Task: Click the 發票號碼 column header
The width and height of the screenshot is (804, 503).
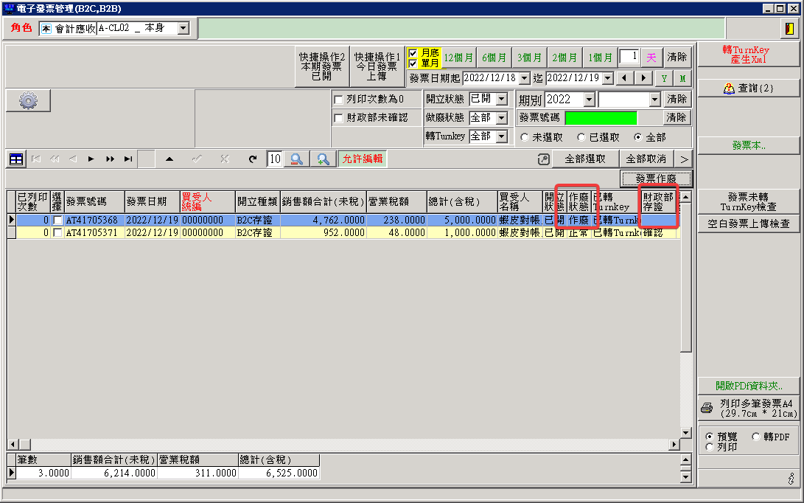Action: pos(86,201)
